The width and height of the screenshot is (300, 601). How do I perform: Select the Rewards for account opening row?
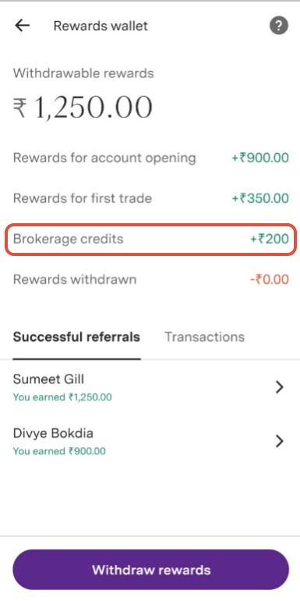click(x=150, y=158)
